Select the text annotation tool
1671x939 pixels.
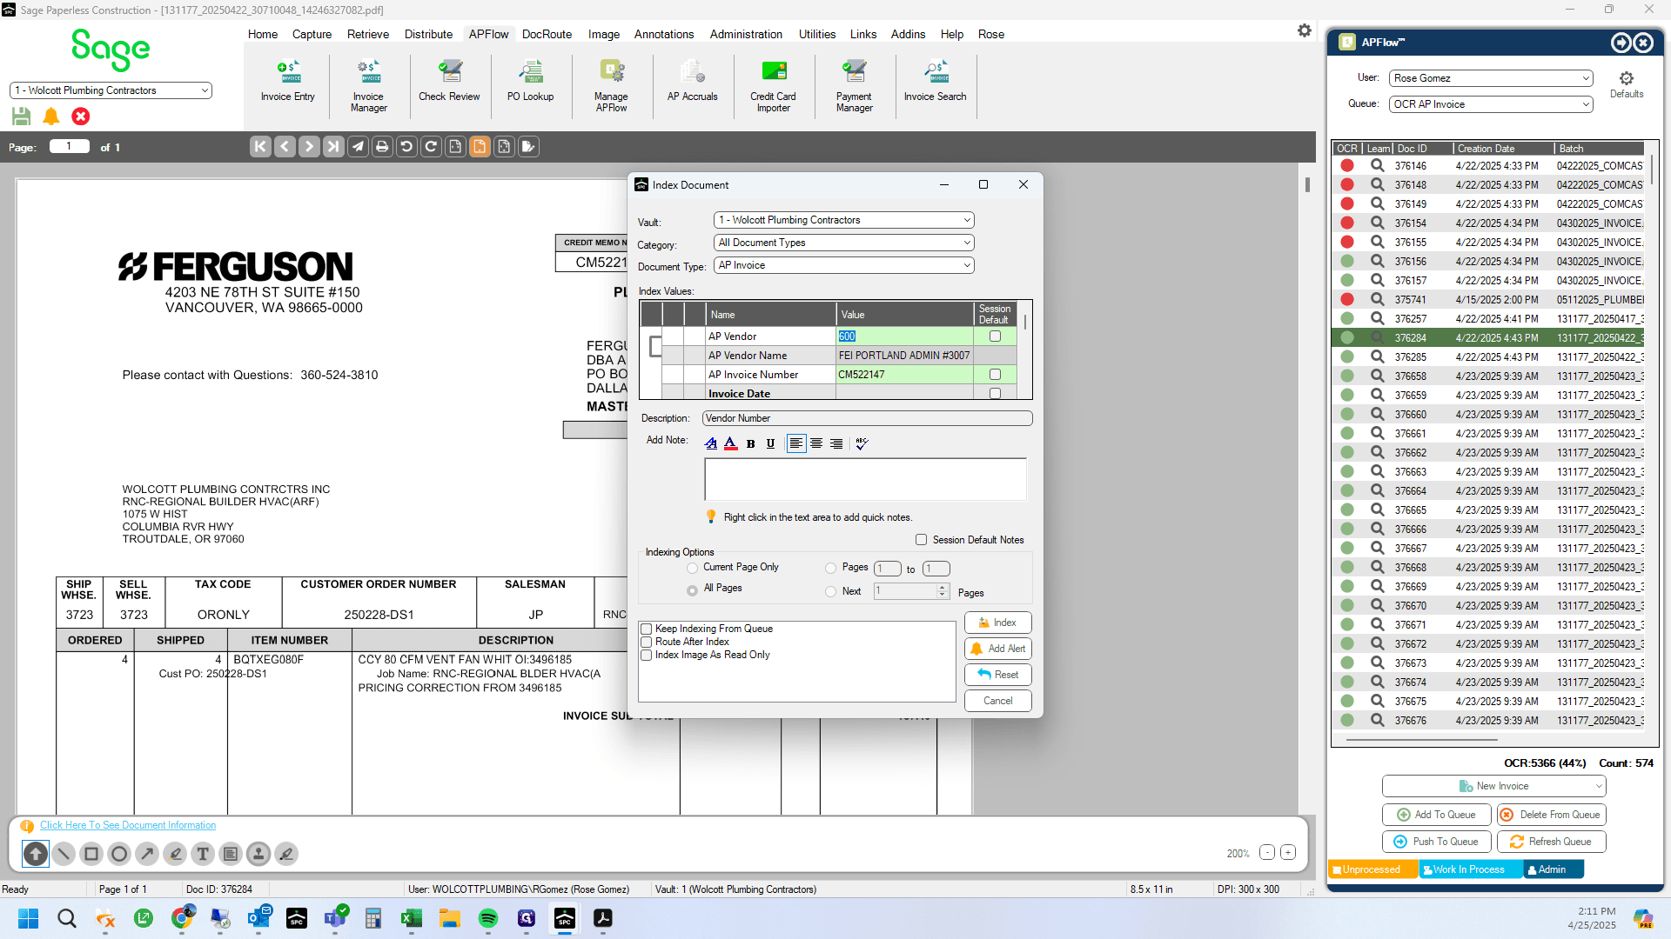pos(203,854)
